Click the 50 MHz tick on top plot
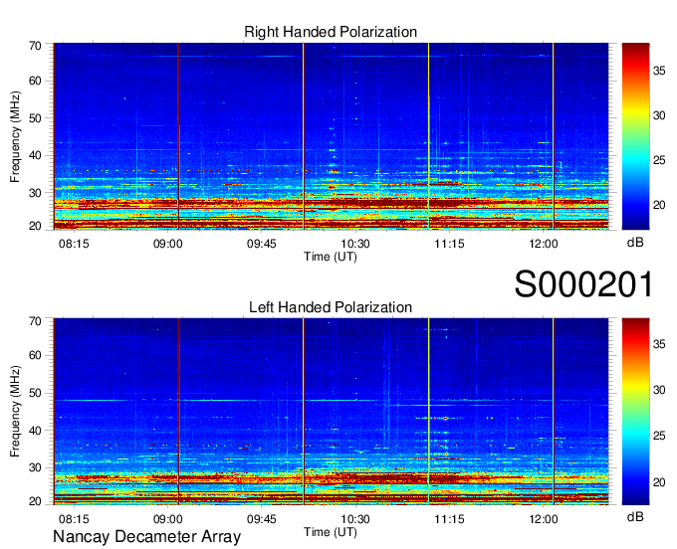 pos(35,118)
